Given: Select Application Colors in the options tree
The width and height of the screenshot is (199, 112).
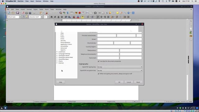Looking at the screenshot, I should 66,44.
